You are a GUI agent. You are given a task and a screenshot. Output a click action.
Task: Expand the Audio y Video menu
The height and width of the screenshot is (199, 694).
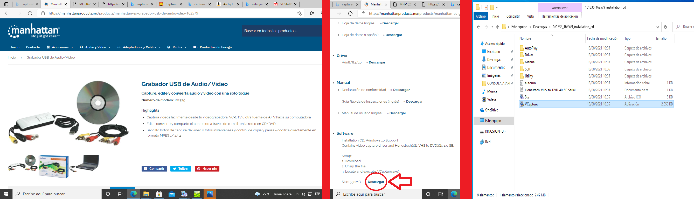point(95,47)
